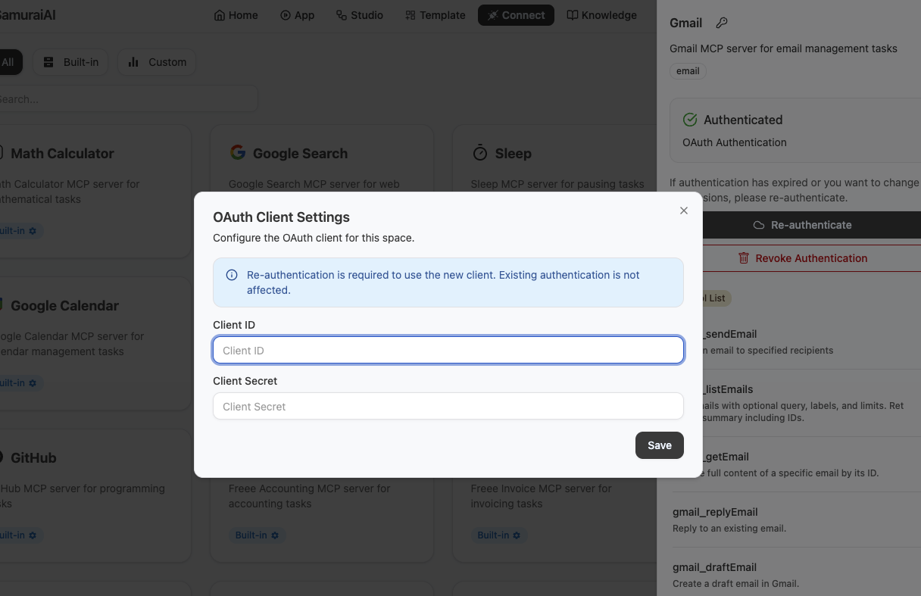Select the listEmails tool entry
This screenshot has width=921, height=596.
pos(811,403)
